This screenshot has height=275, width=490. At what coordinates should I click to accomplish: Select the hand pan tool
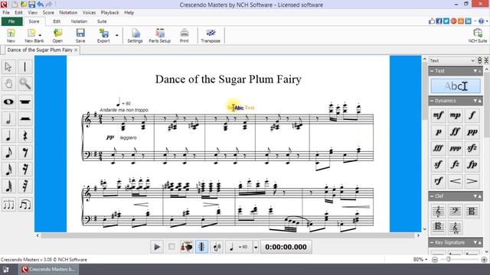pyautogui.click(x=8, y=84)
